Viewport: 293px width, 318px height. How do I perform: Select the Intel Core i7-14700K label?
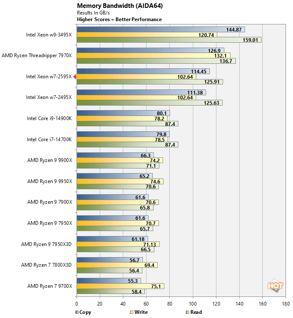[49, 140]
